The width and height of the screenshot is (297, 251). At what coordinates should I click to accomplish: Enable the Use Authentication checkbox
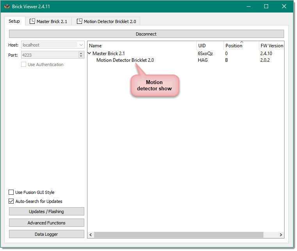(24, 65)
